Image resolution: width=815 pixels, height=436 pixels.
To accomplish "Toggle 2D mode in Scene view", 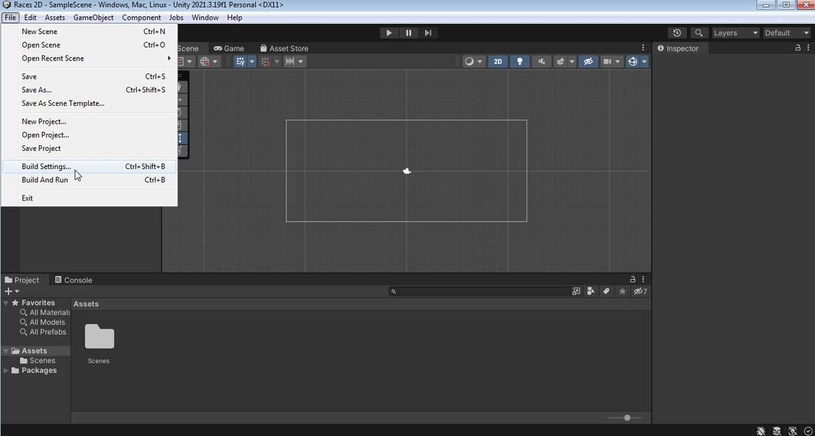I will click(498, 61).
